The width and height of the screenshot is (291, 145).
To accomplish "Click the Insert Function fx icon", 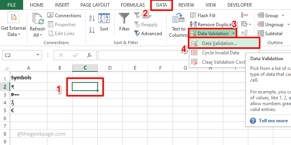I will [89, 55].
